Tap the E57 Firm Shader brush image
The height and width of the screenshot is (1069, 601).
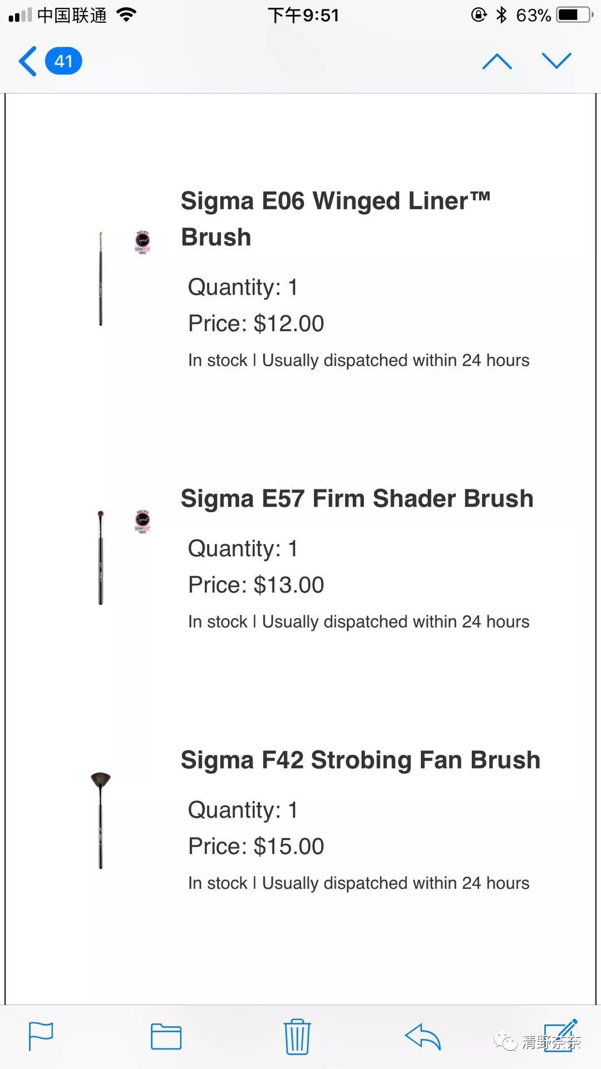101,557
